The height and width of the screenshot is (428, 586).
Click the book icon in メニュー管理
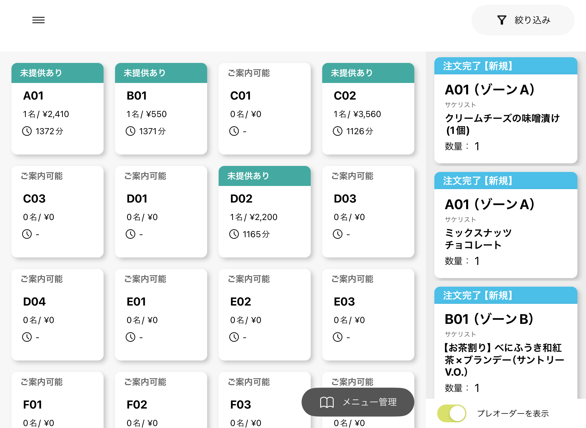326,402
